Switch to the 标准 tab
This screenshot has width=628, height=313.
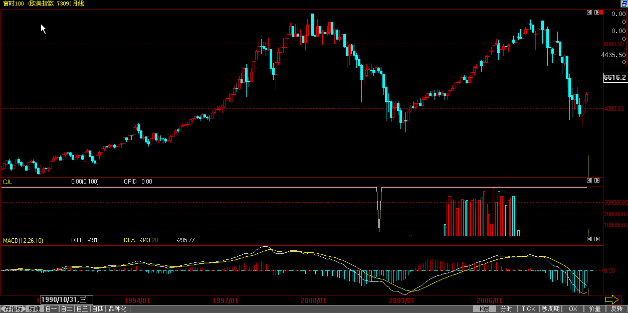pos(34,309)
